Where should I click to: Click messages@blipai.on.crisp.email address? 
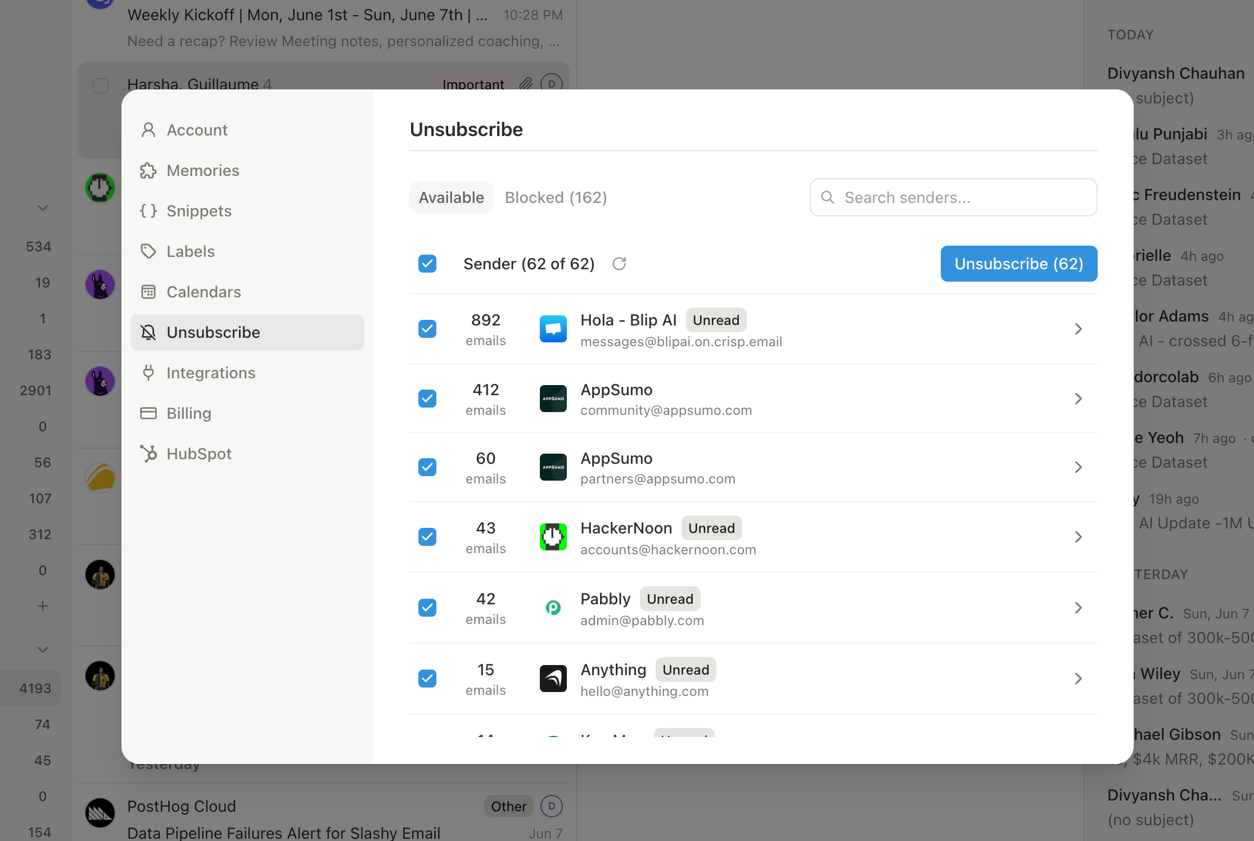pos(681,342)
